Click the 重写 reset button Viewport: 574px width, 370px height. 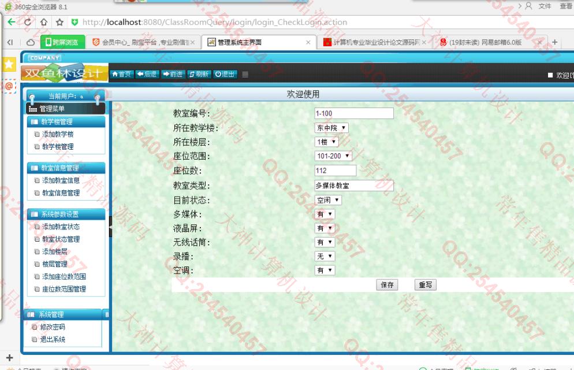pos(426,284)
